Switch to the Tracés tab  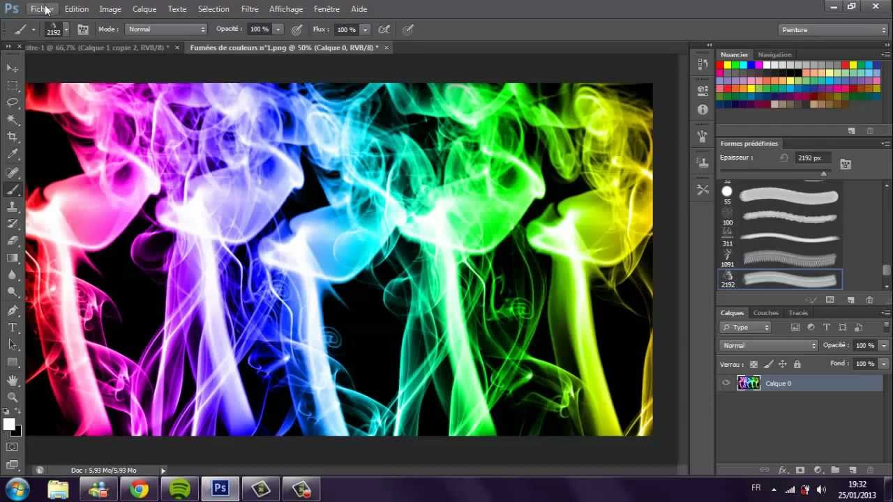click(x=798, y=313)
